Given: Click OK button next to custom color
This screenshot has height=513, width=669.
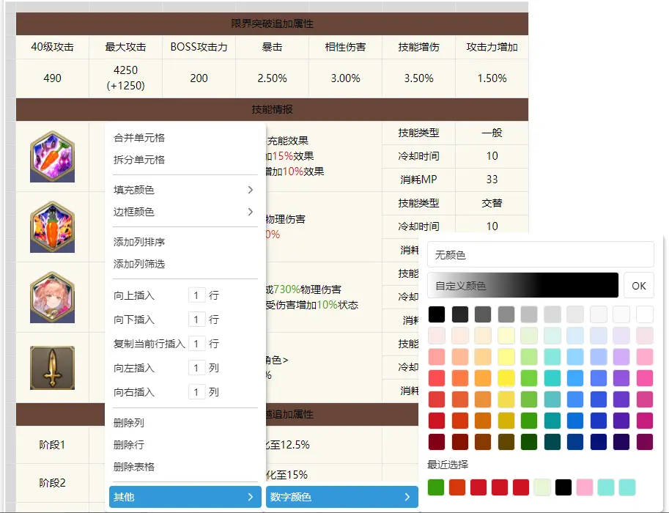Looking at the screenshot, I should click(x=639, y=285).
